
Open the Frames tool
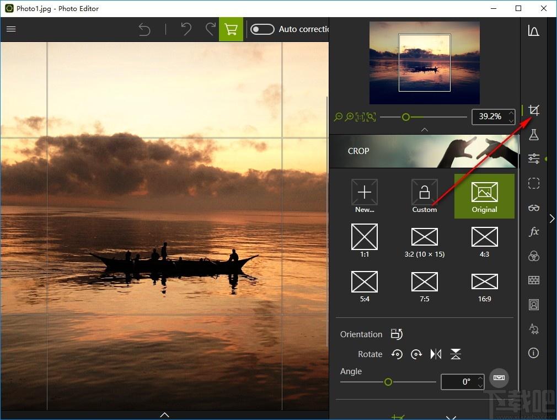point(533,305)
